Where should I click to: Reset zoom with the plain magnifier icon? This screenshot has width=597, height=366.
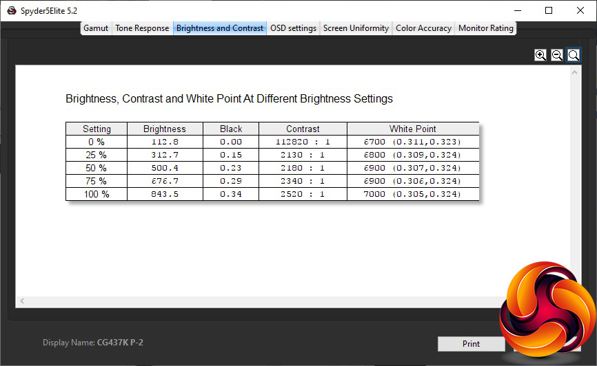click(x=573, y=55)
